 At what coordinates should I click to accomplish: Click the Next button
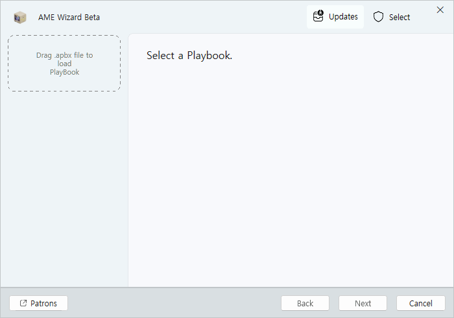coord(363,303)
